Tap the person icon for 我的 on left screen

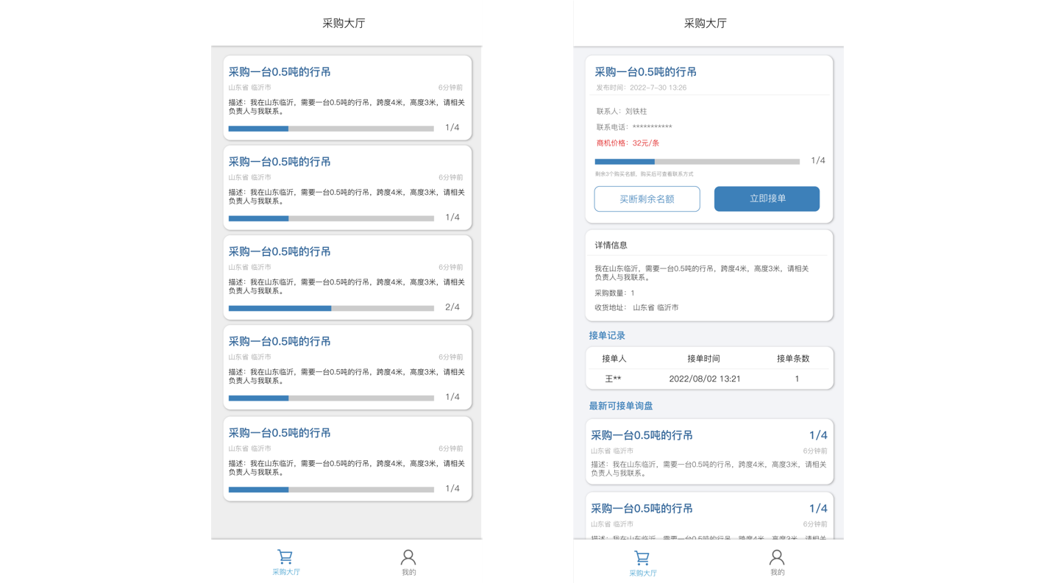coord(408,557)
